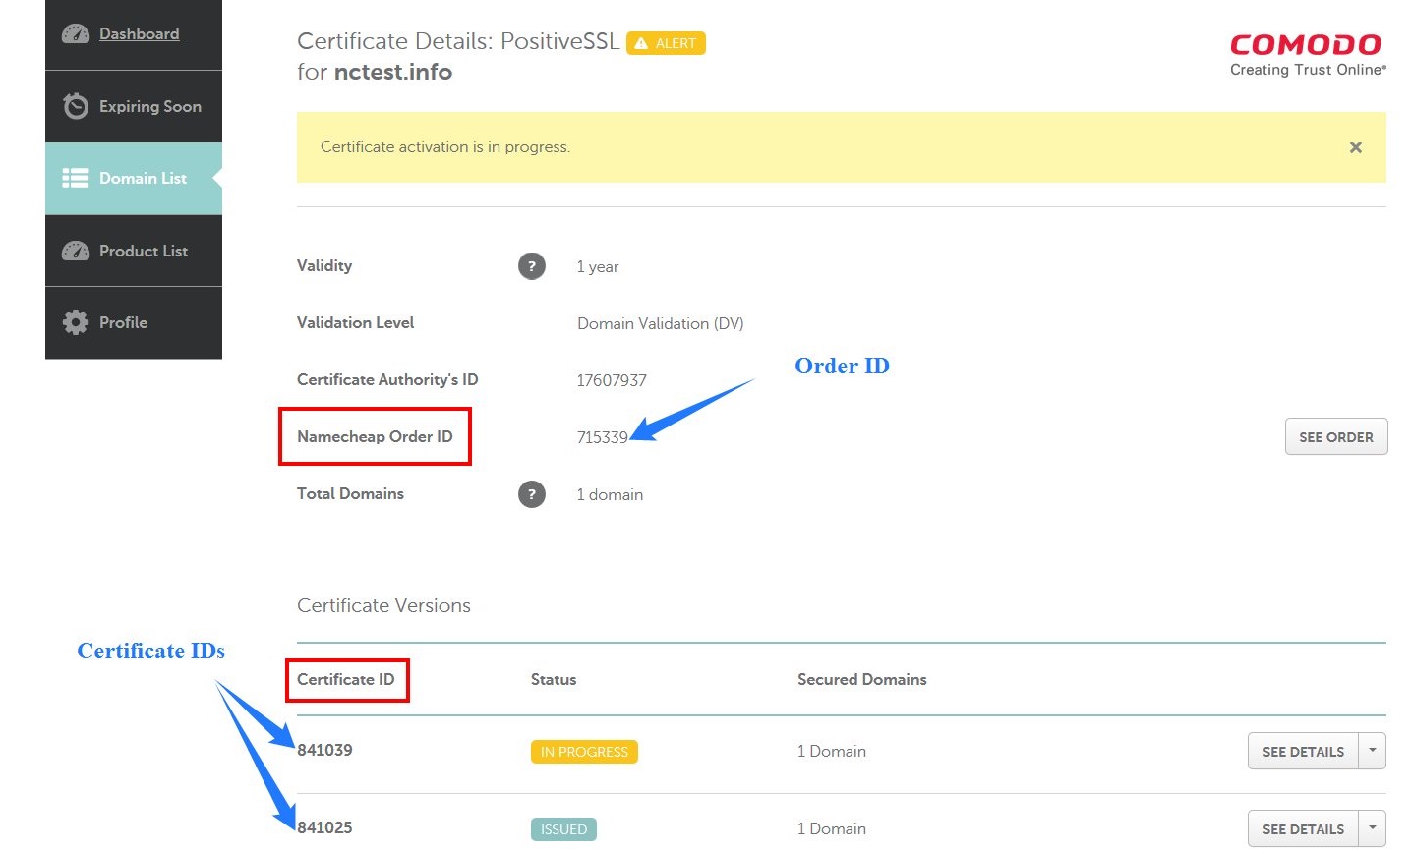Image resolution: width=1410 pixels, height=852 pixels.
Task: Click 1 Domain in the 841025 row
Action: (832, 828)
